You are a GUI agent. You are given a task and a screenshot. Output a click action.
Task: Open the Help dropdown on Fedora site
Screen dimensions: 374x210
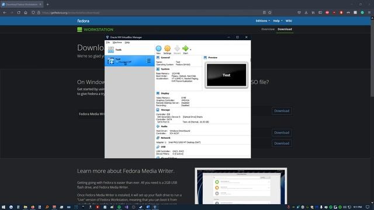[278, 21]
